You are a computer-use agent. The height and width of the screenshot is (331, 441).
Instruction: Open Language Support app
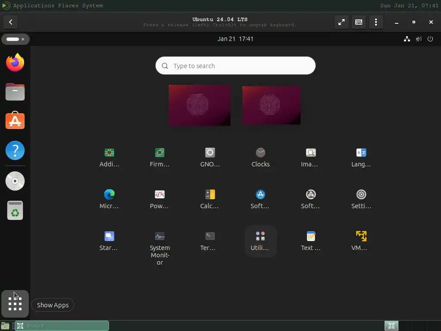point(361,158)
